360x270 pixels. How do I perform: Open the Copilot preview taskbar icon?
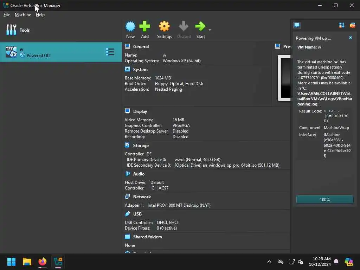[349, 262]
